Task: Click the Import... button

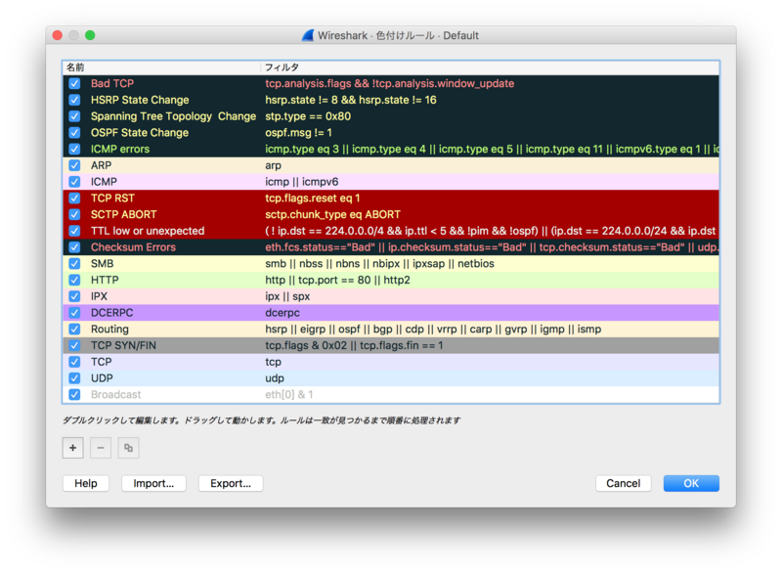Action: (x=153, y=483)
